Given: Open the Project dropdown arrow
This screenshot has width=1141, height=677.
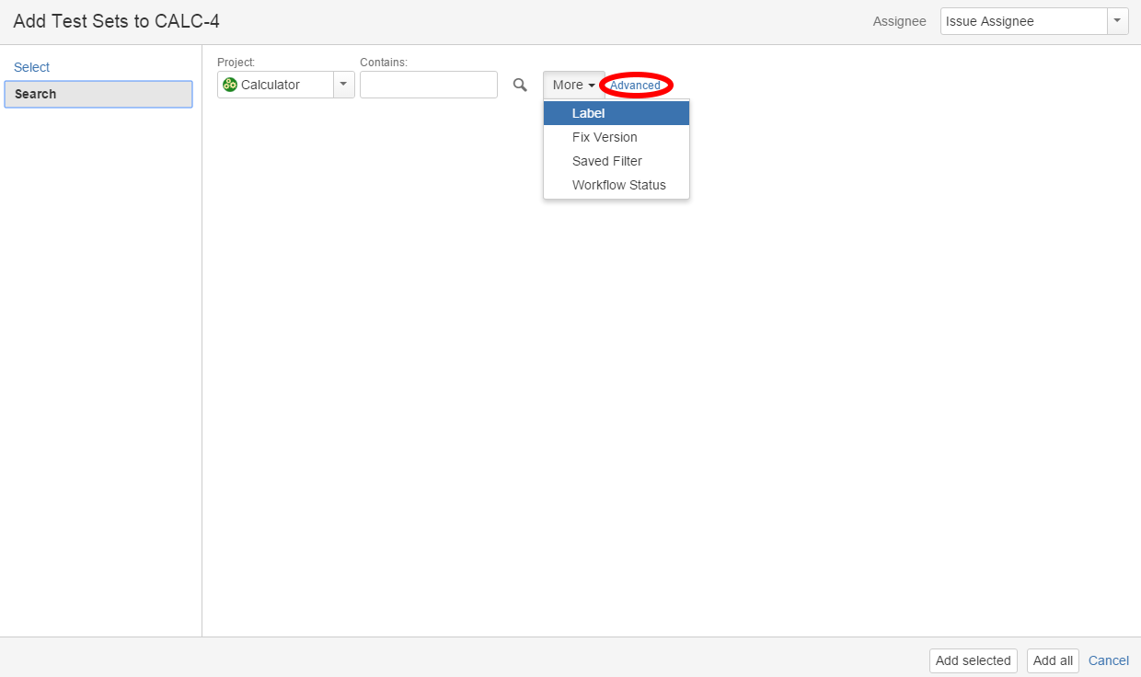Looking at the screenshot, I should coord(343,85).
